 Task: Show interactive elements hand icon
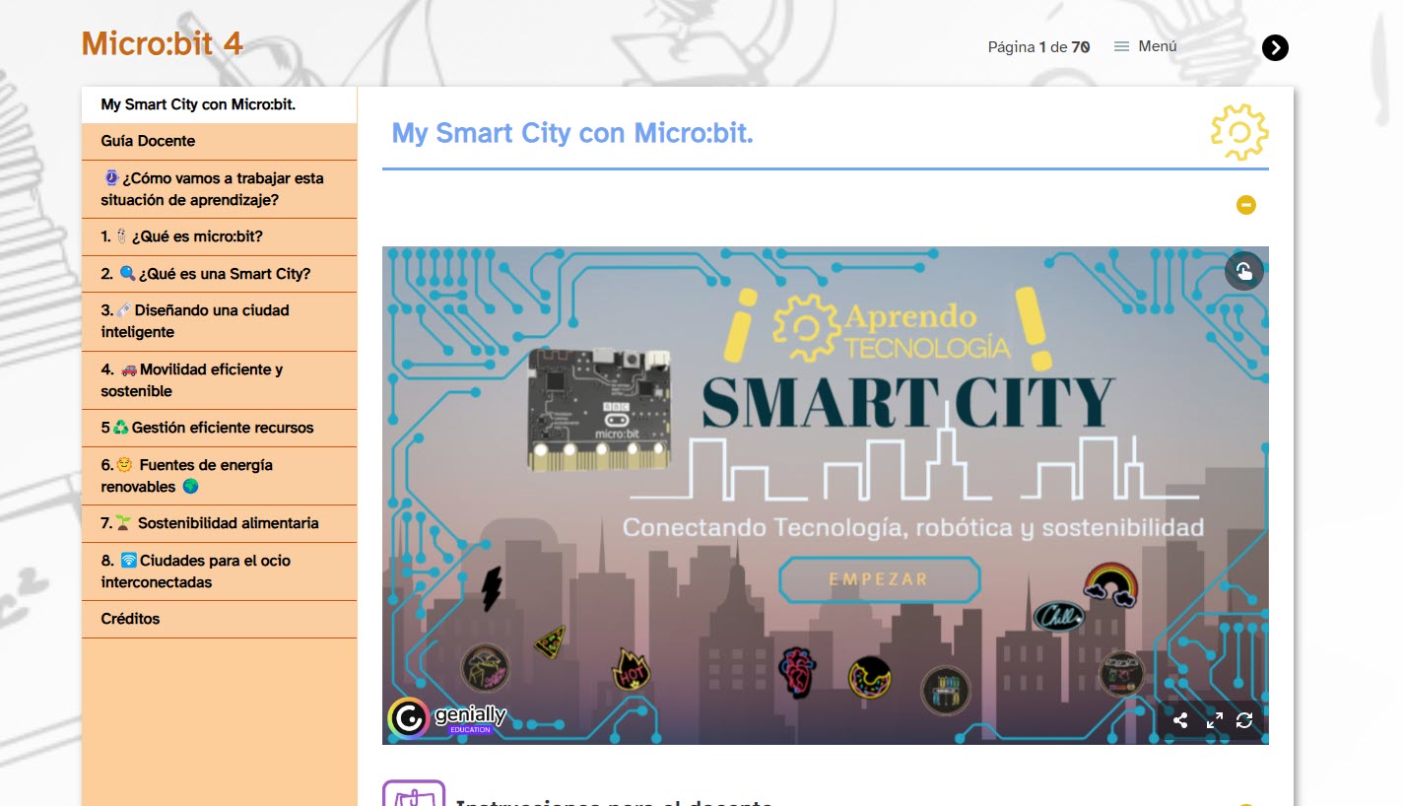pyautogui.click(x=1243, y=272)
